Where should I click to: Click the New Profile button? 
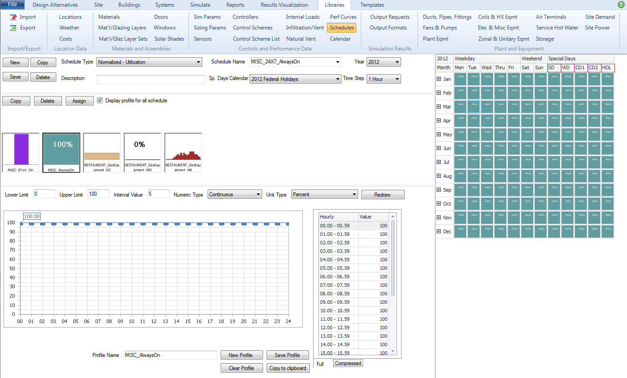(x=241, y=355)
